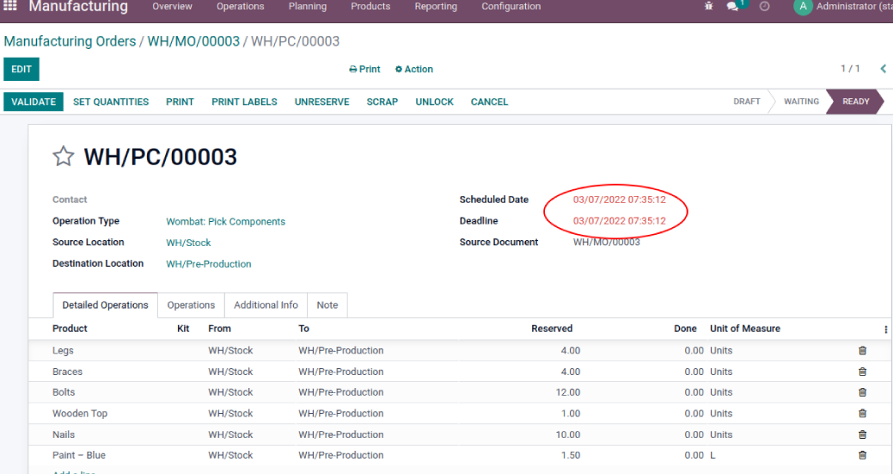Delete the Nails row with trash icon
893x474 pixels.
click(x=862, y=434)
